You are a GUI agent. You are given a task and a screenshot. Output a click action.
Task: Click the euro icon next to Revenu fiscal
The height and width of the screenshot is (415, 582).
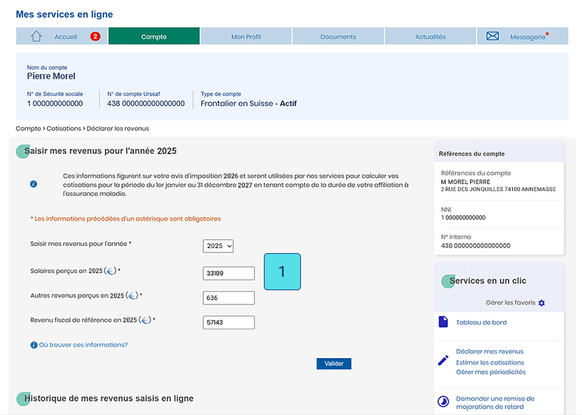pos(145,320)
